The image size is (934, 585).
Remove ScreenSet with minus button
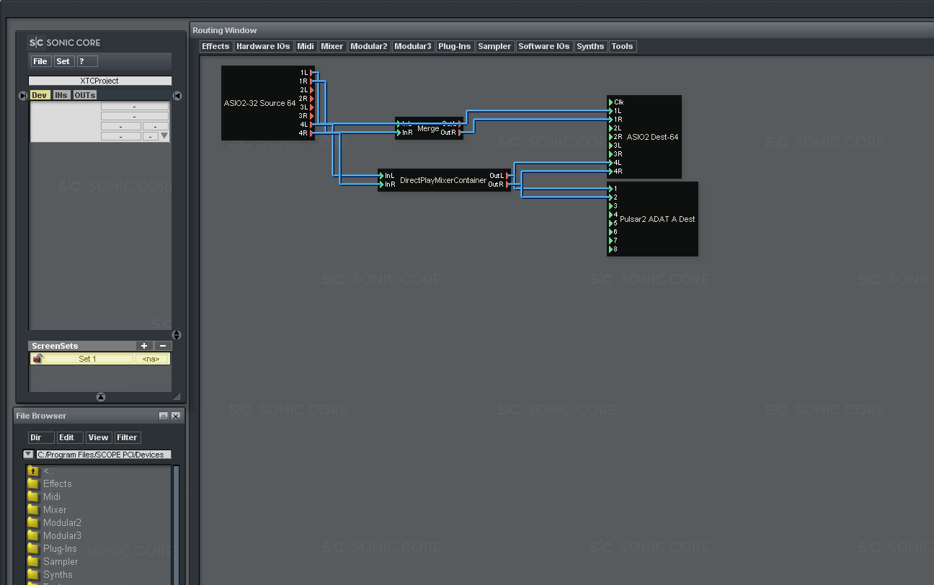[x=163, y=346]
